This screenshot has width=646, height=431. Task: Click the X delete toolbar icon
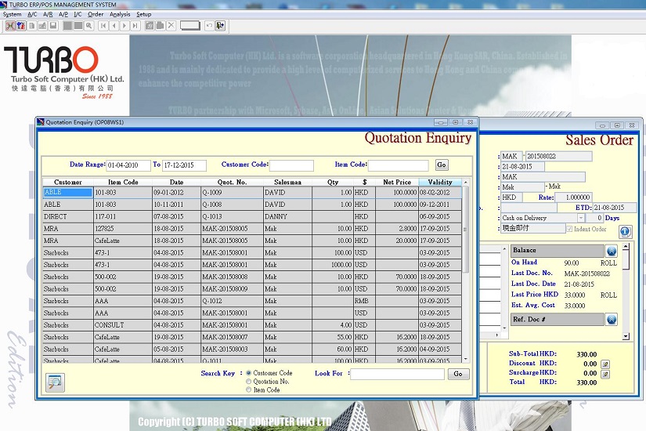[x=171, y=26]
